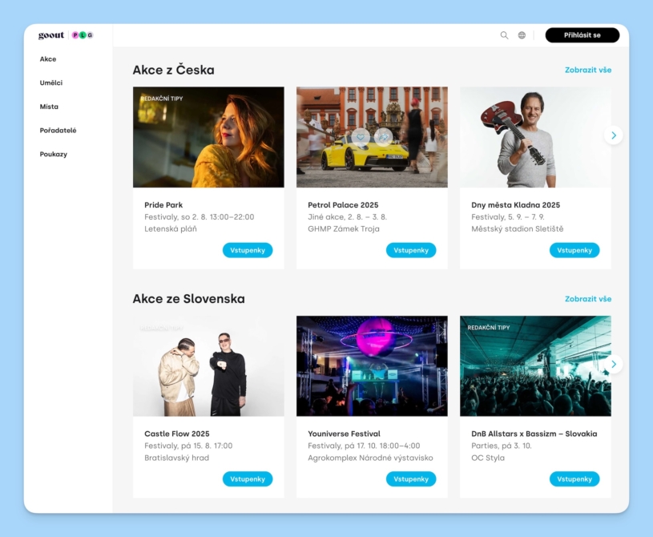
Task: Select Místa in the sidebar
Action: [49, 107]
